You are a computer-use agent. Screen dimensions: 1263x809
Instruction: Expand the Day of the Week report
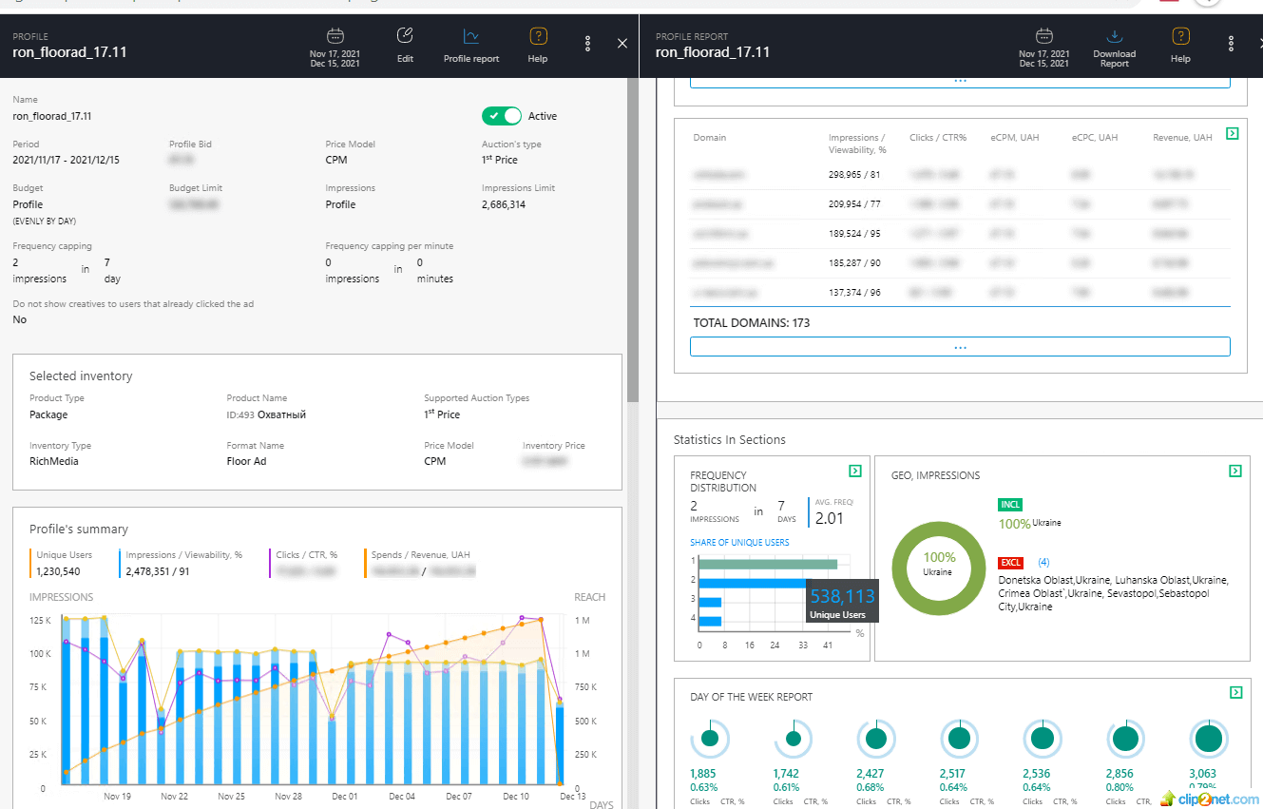click(x=1234, y=692)
